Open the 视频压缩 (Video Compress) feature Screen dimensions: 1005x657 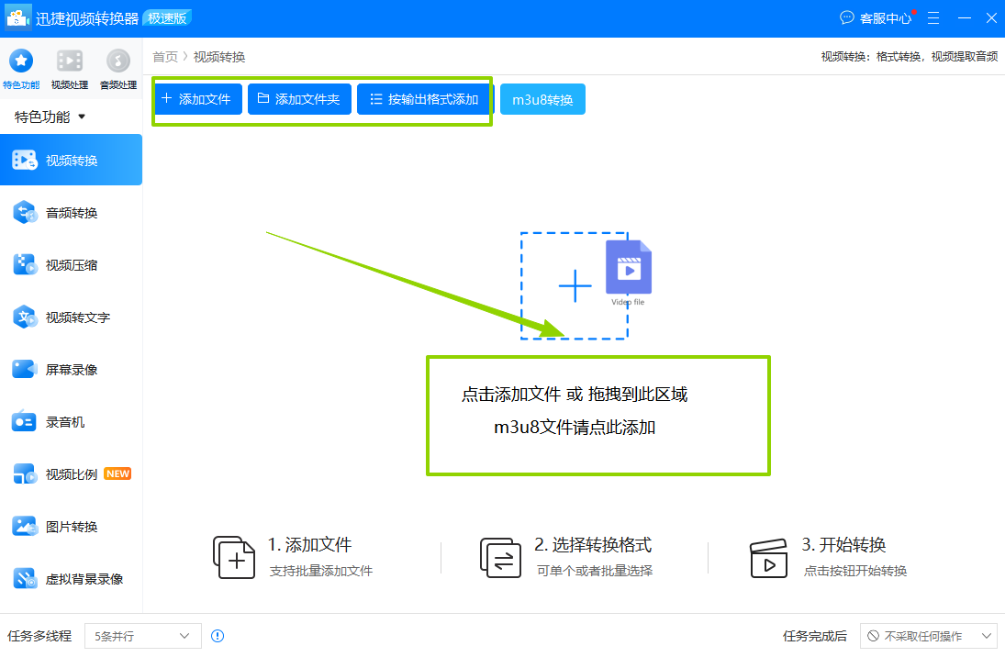71,264
